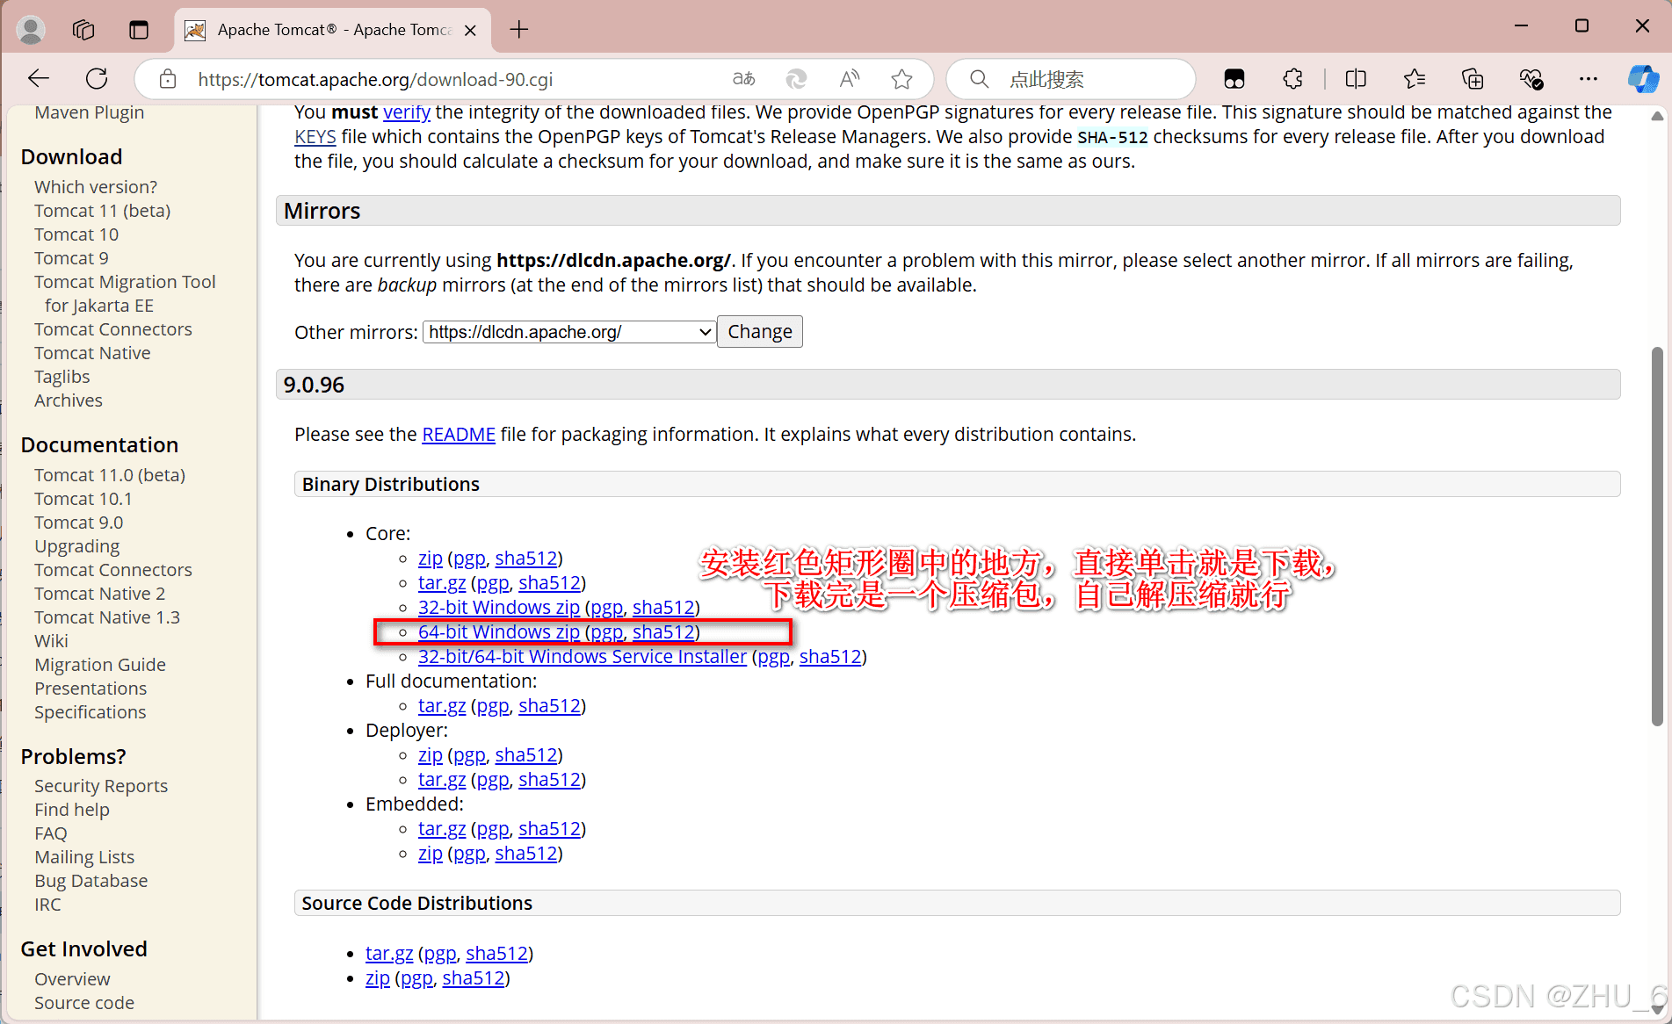
Task: Open the Favorites list icon
Action: (1414, 79)
